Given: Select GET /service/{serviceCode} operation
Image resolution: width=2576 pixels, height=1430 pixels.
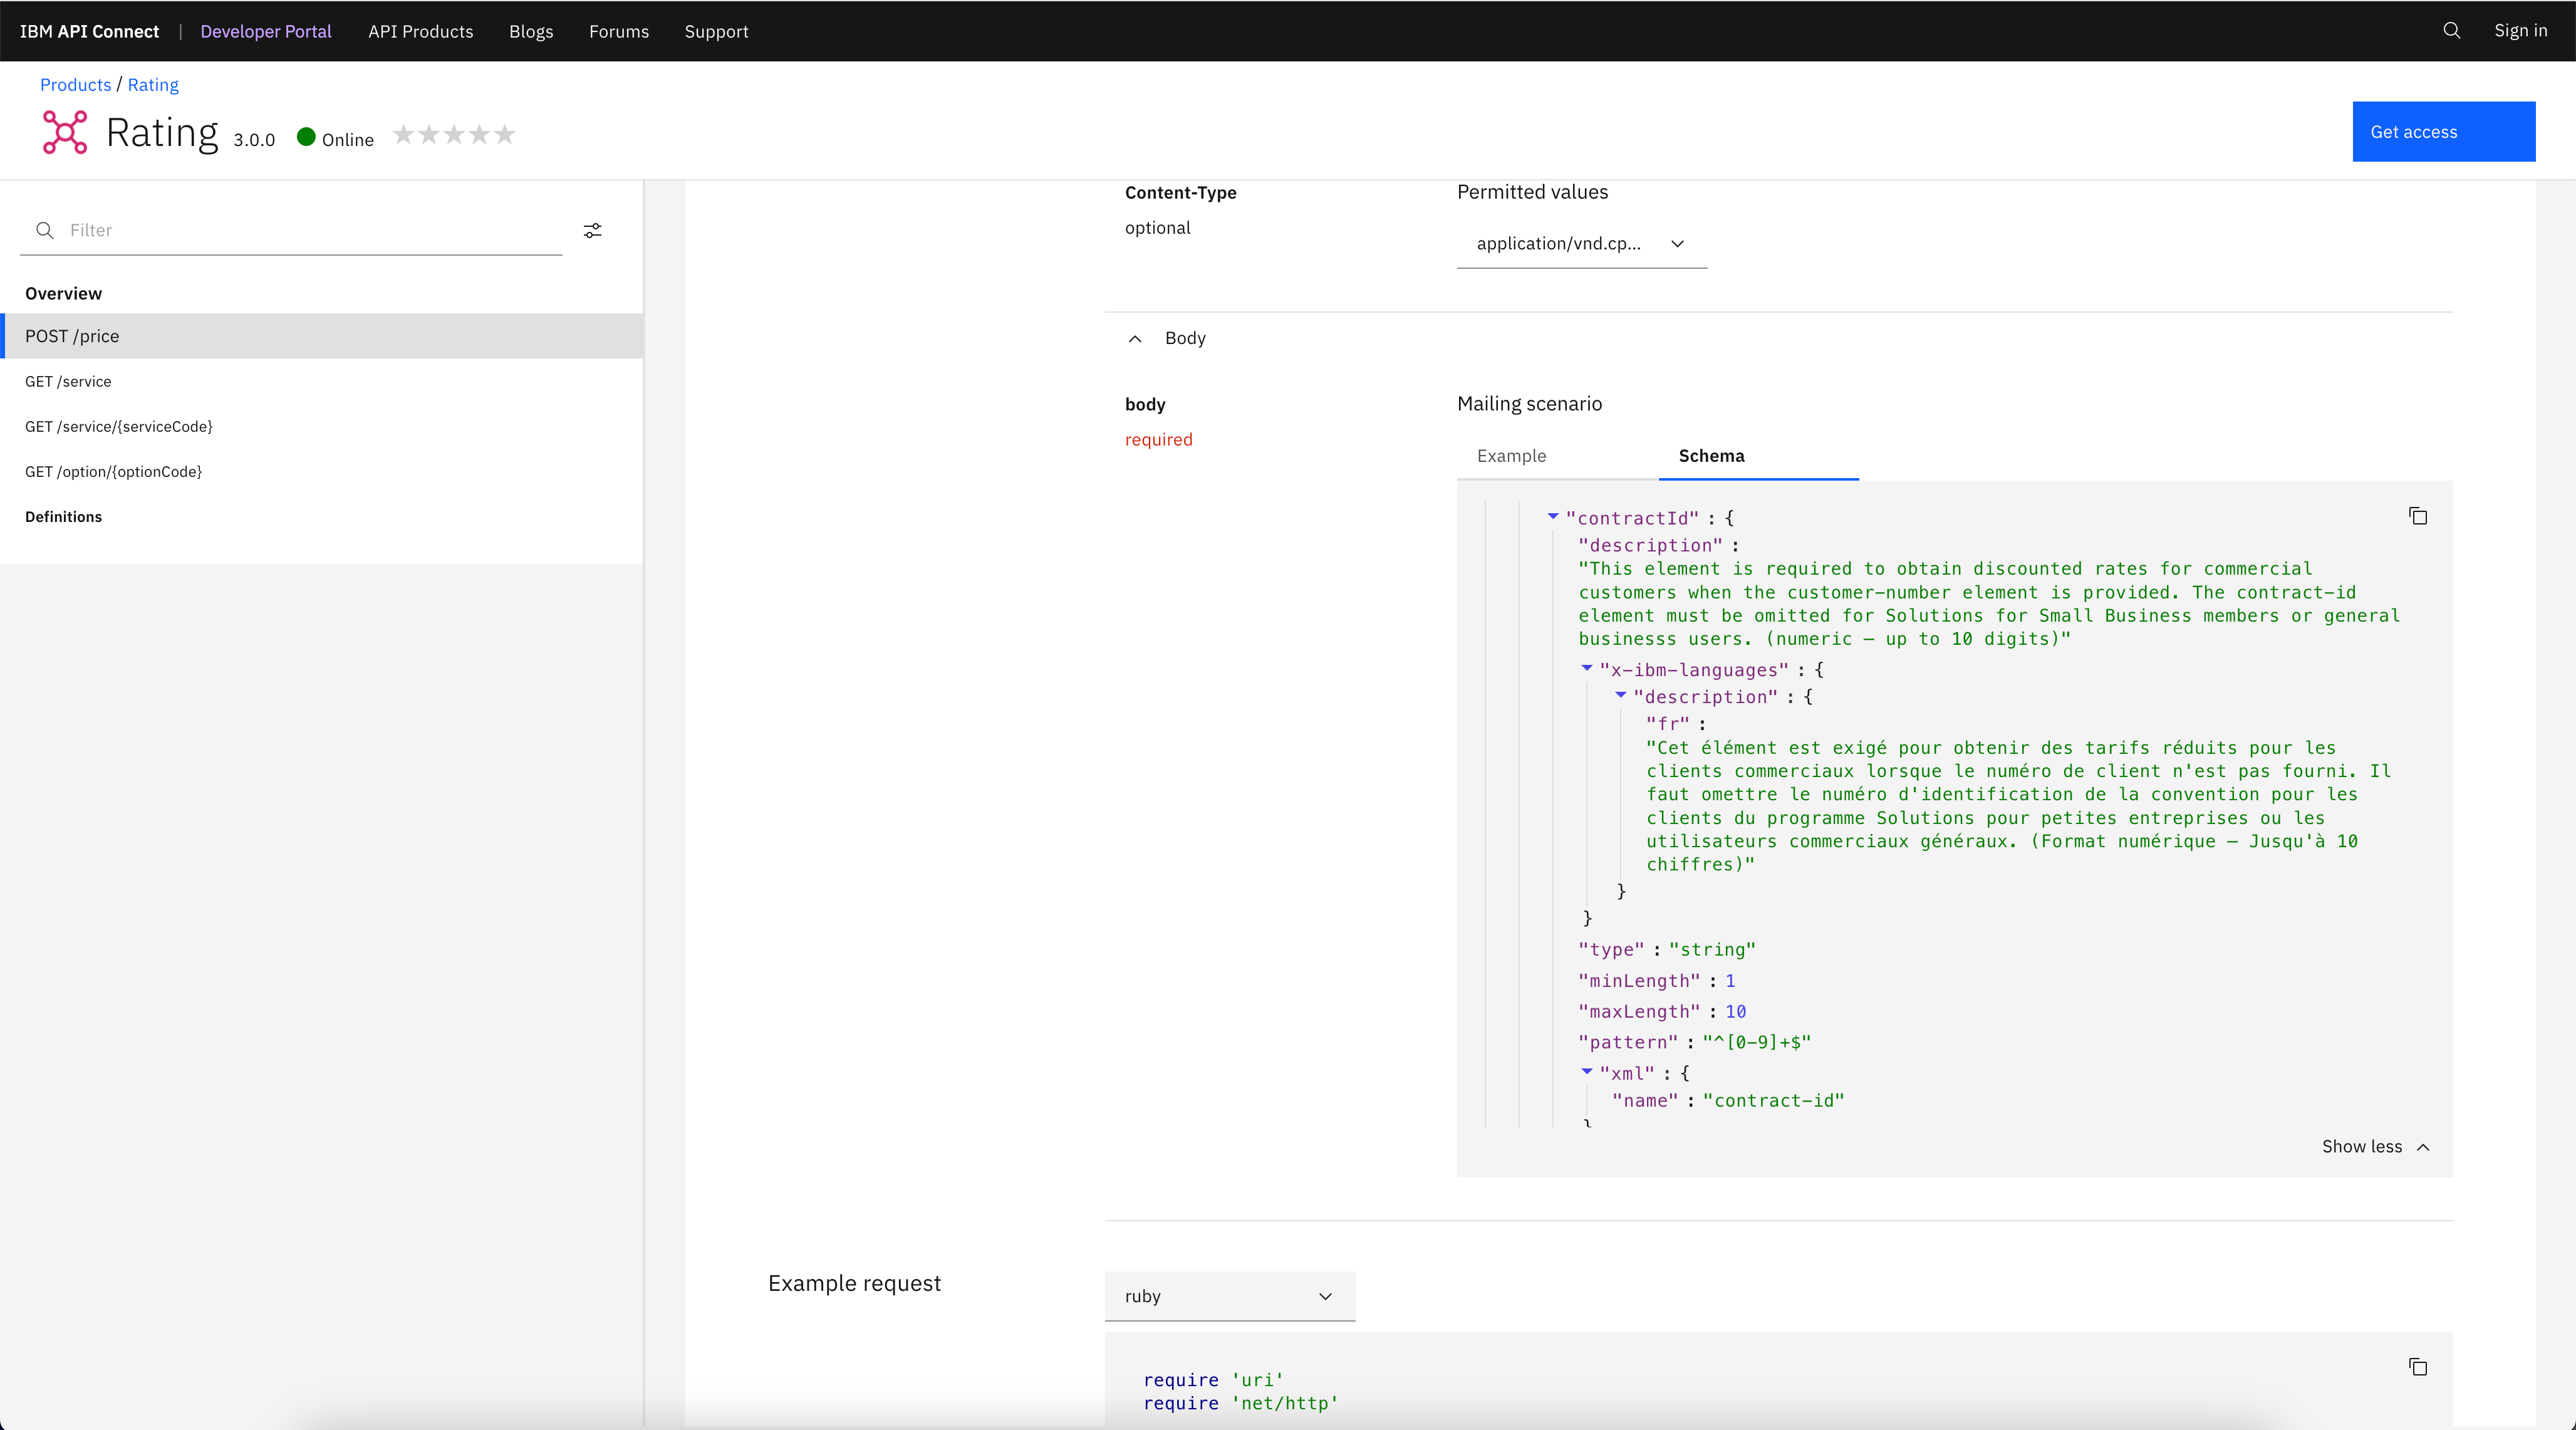Looking at the screenshot, I should [119, 427].
